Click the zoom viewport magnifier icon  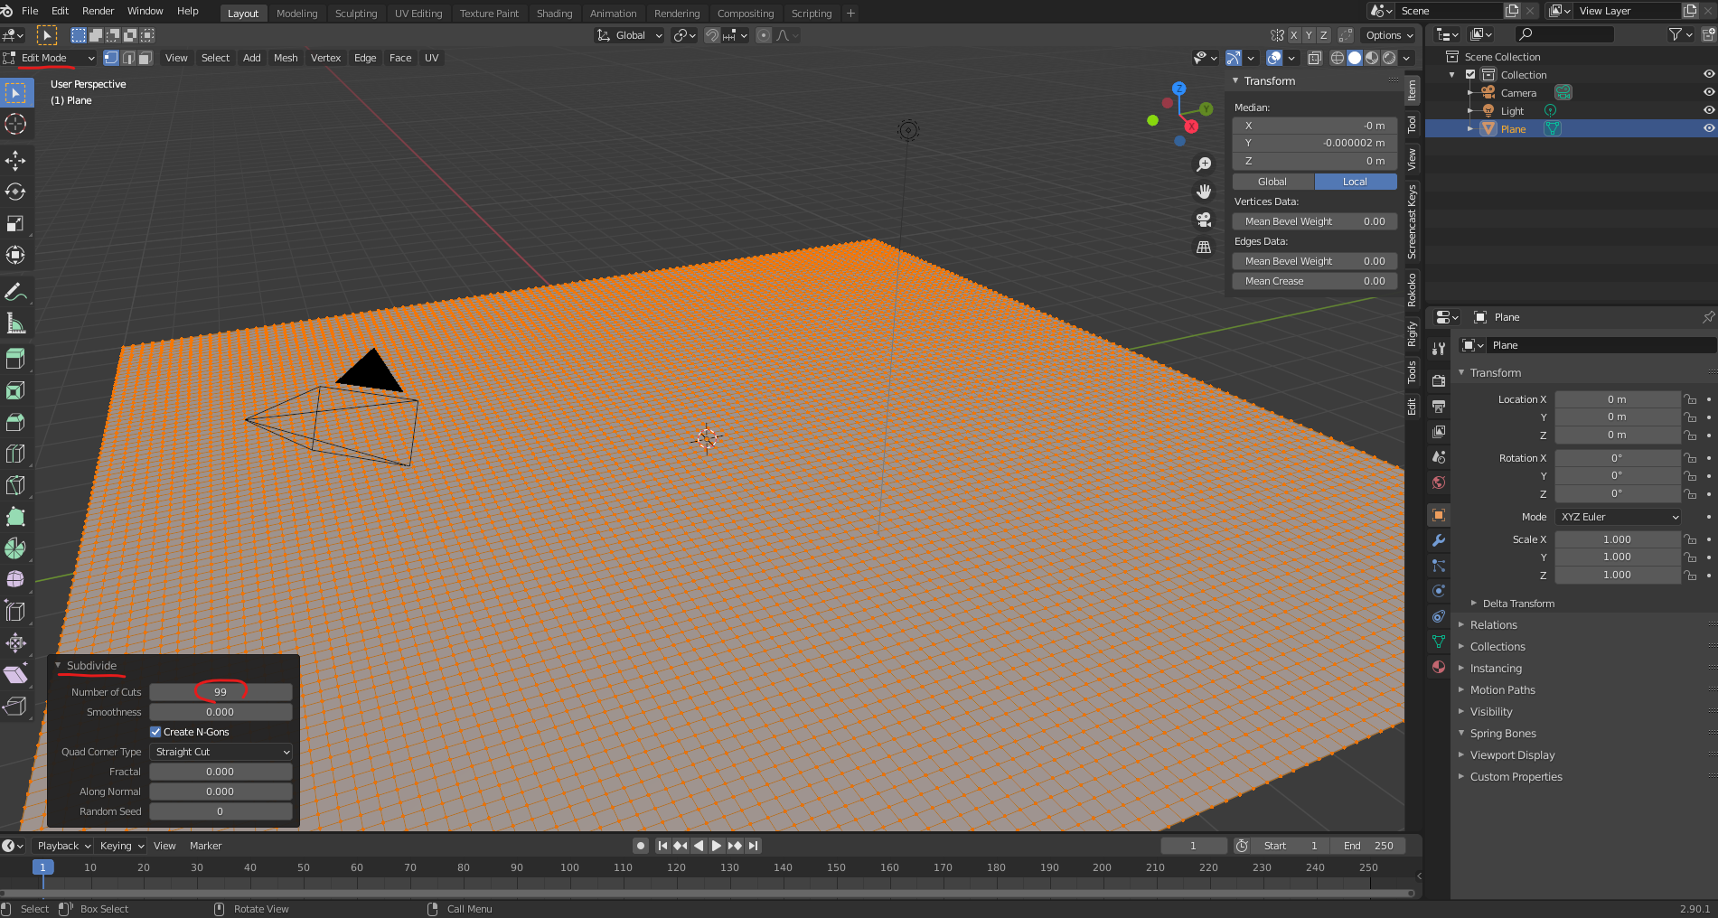[x=1204, y=164]
